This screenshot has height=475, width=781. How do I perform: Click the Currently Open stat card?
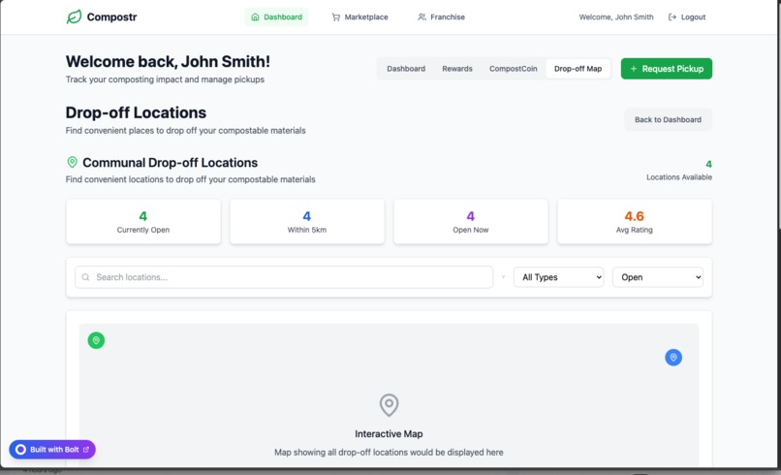[143, 222]
